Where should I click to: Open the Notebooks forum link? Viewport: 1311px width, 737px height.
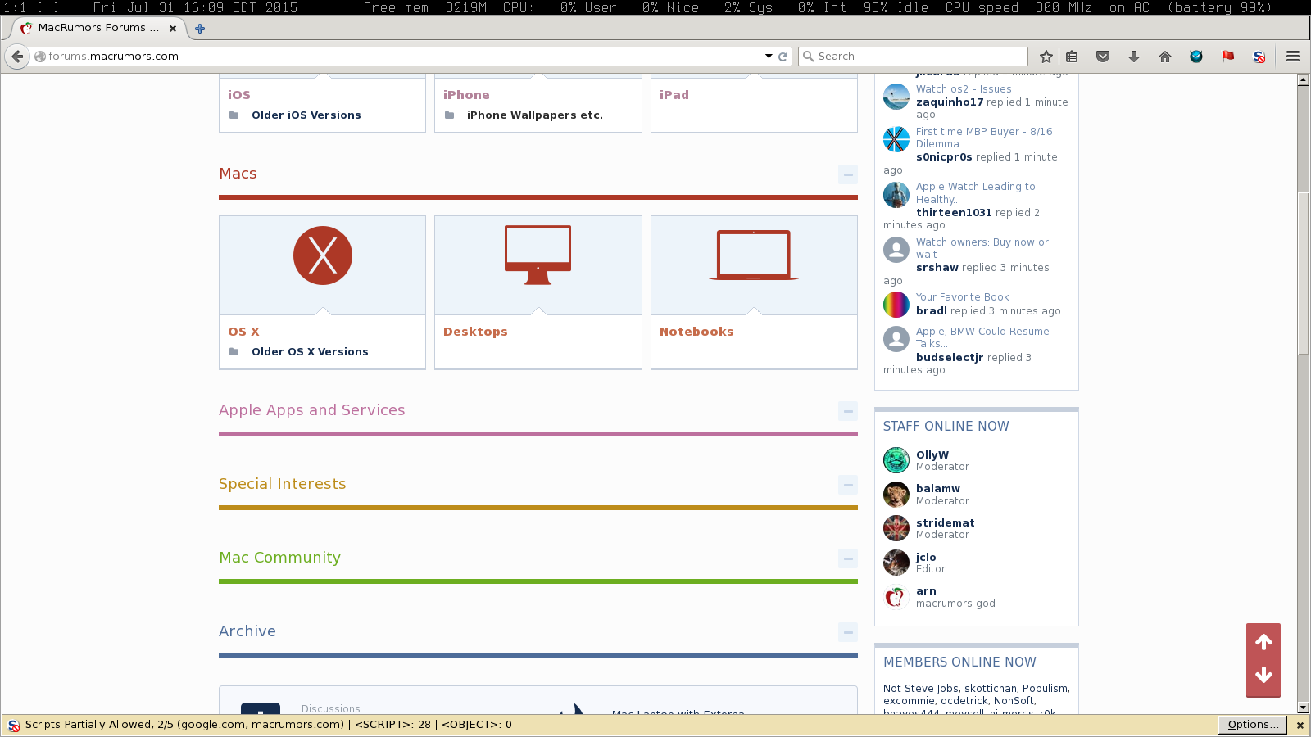(x=696, y=332)
